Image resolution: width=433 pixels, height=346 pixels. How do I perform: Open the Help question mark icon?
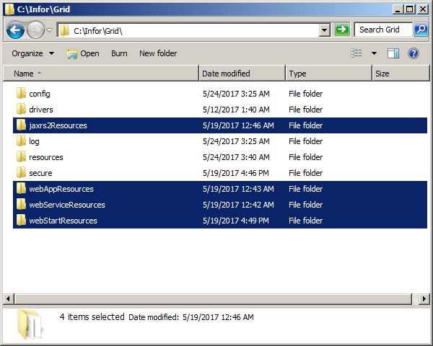tap(414, 53)
